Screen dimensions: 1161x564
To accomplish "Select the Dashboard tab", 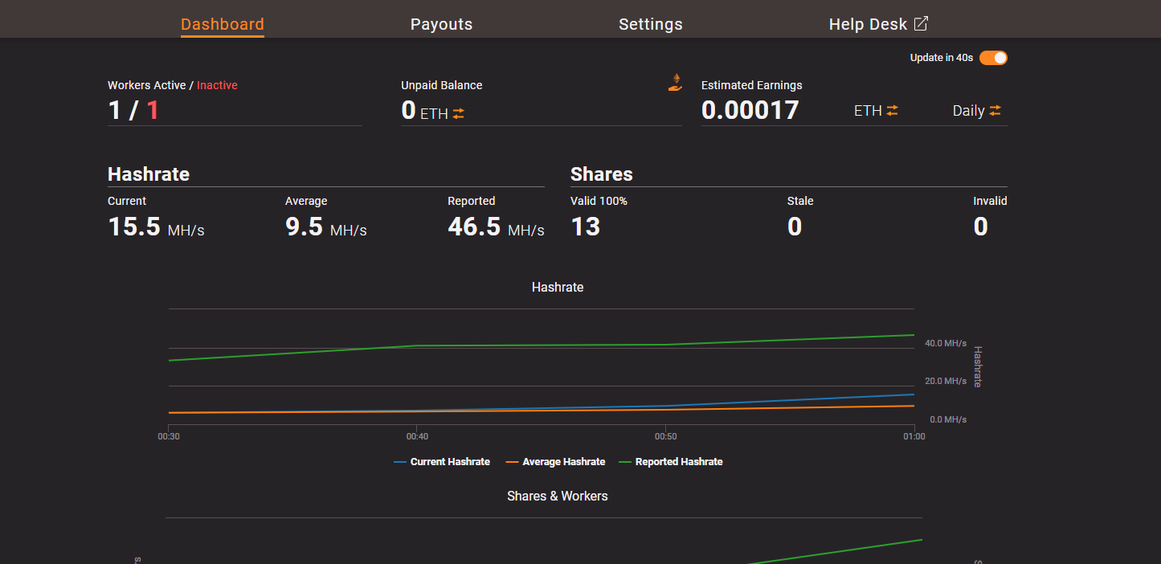I will 223,24.
